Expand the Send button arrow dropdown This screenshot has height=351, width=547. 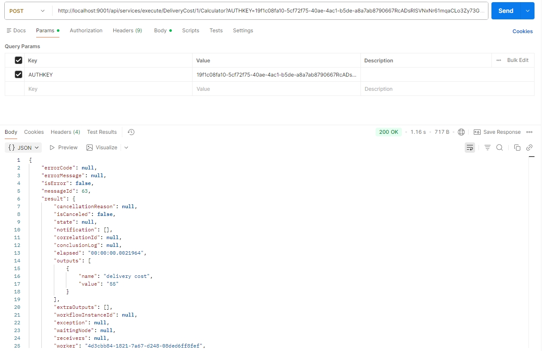tap(528, 11)
